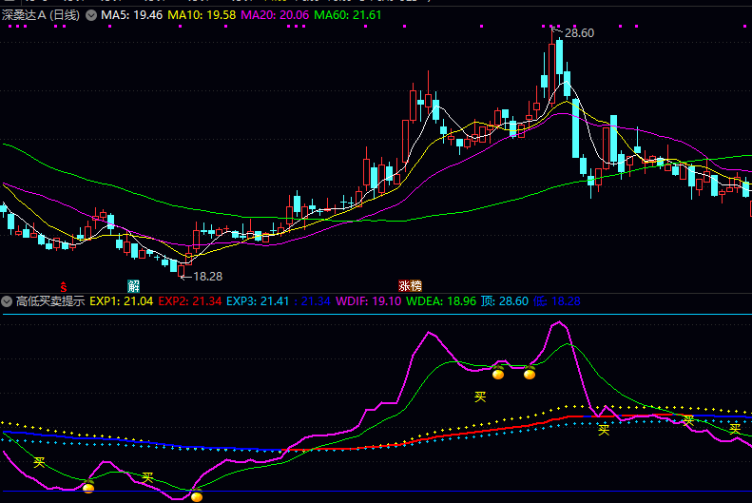Click the leftmost 买 signal in the indicator panel
The image size is (752, 503).
(x=39, y=462)
